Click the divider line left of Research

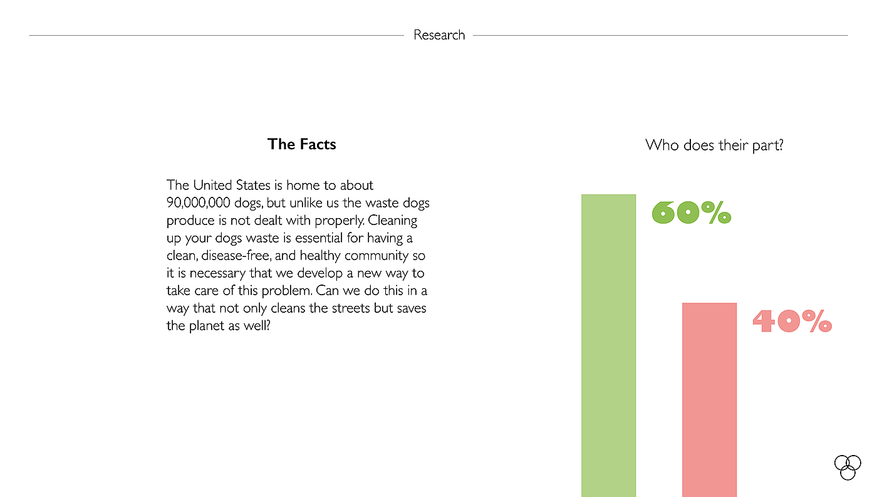click(216, 35)
